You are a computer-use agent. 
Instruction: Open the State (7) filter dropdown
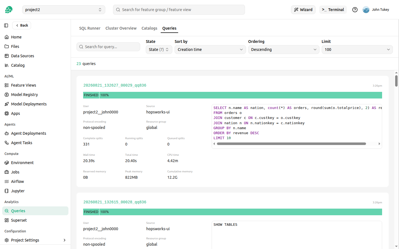tap(159, 50)
